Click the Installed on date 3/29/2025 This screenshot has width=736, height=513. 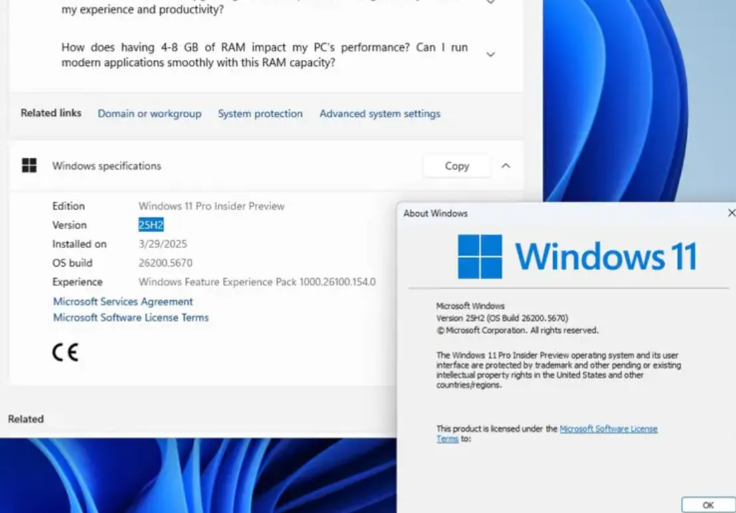point(162,244)
